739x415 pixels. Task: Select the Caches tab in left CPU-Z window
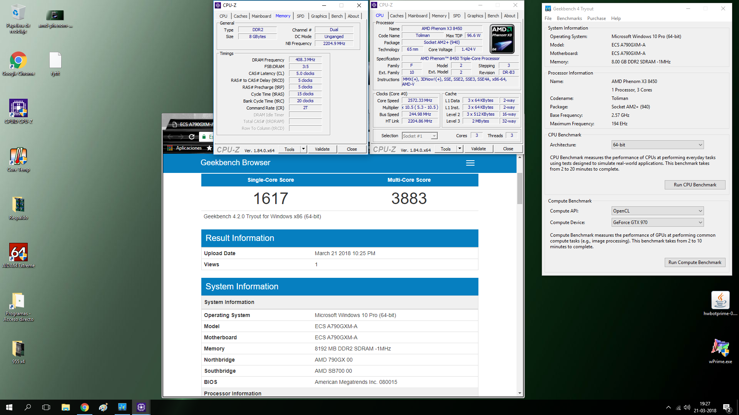point(241,16)
